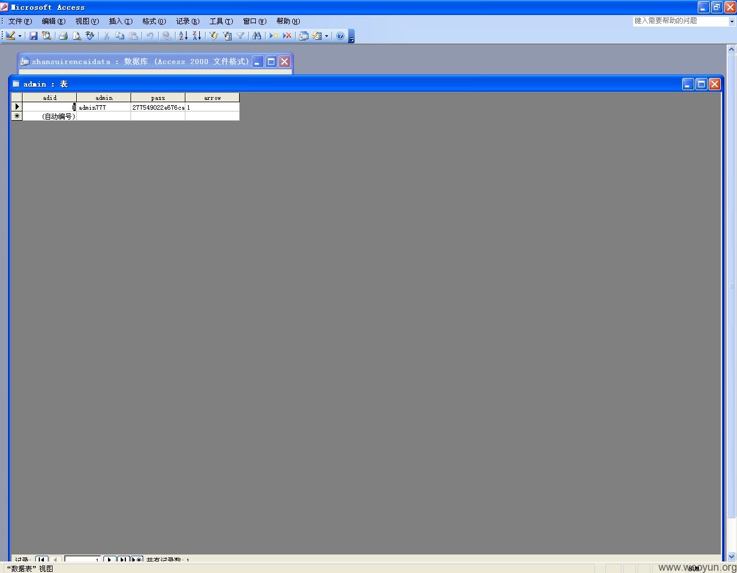Image resolution: width=737 pixels, height=573 pixels.
Task: Open the 窗口 menu
Action: pyautogui.click(x=255, y=21)
